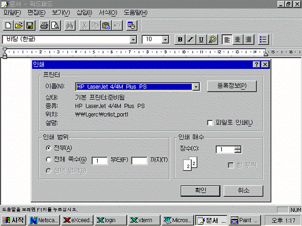The image size is (302, 226).
Task: Click the printer icon in the toolbar
Action: (44, 25)
